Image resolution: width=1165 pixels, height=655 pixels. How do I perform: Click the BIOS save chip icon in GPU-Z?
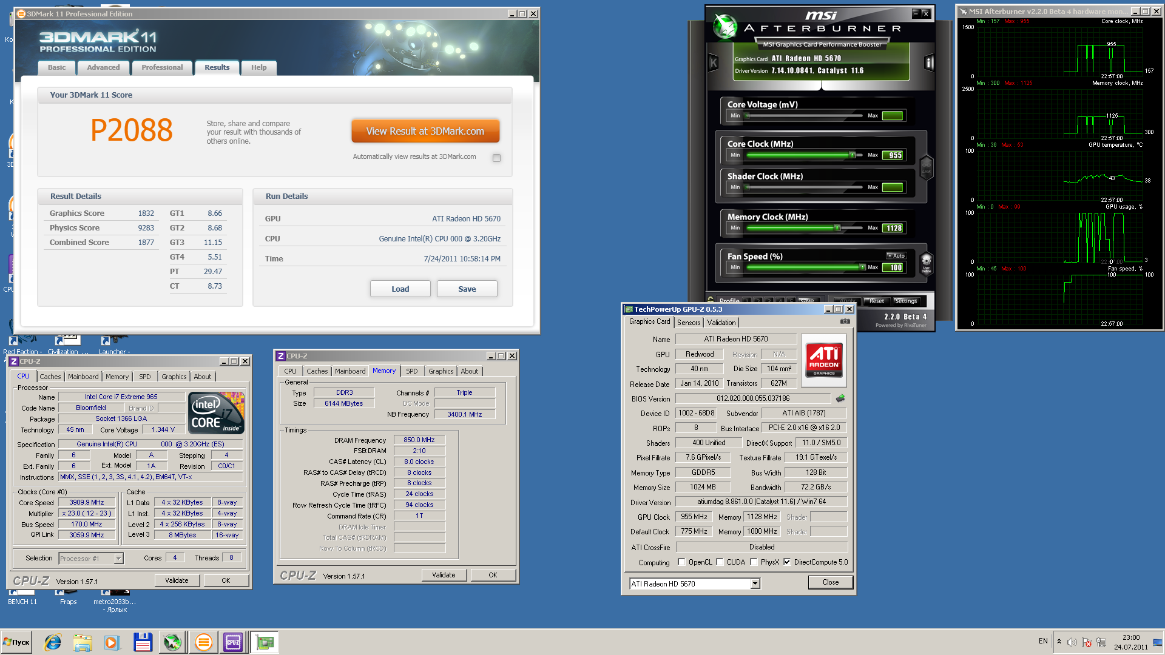[840, 398]
